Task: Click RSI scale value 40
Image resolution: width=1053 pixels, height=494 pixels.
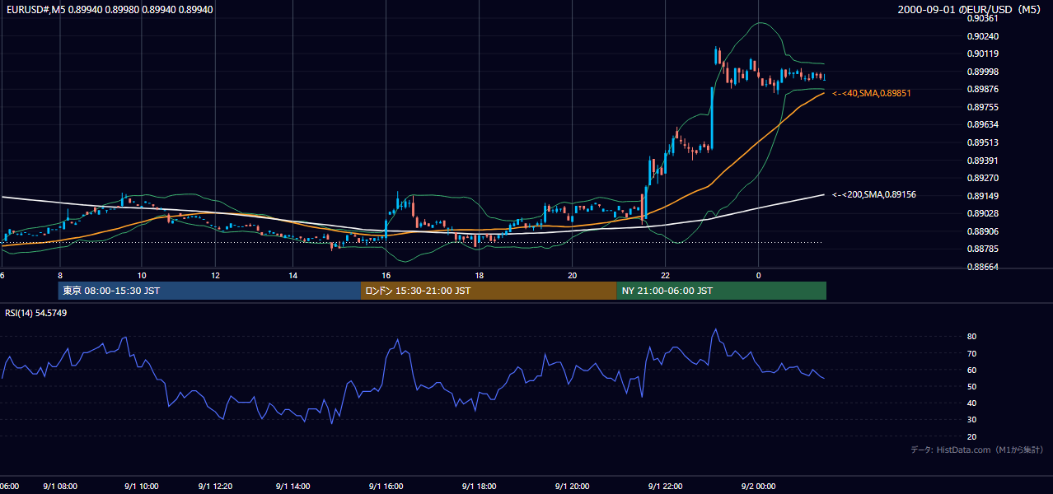Action: tap(972, 403)
